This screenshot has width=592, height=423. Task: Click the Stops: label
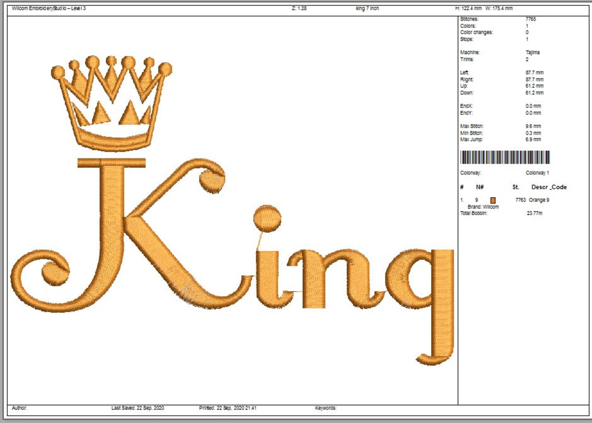click(x=467, y=39)
